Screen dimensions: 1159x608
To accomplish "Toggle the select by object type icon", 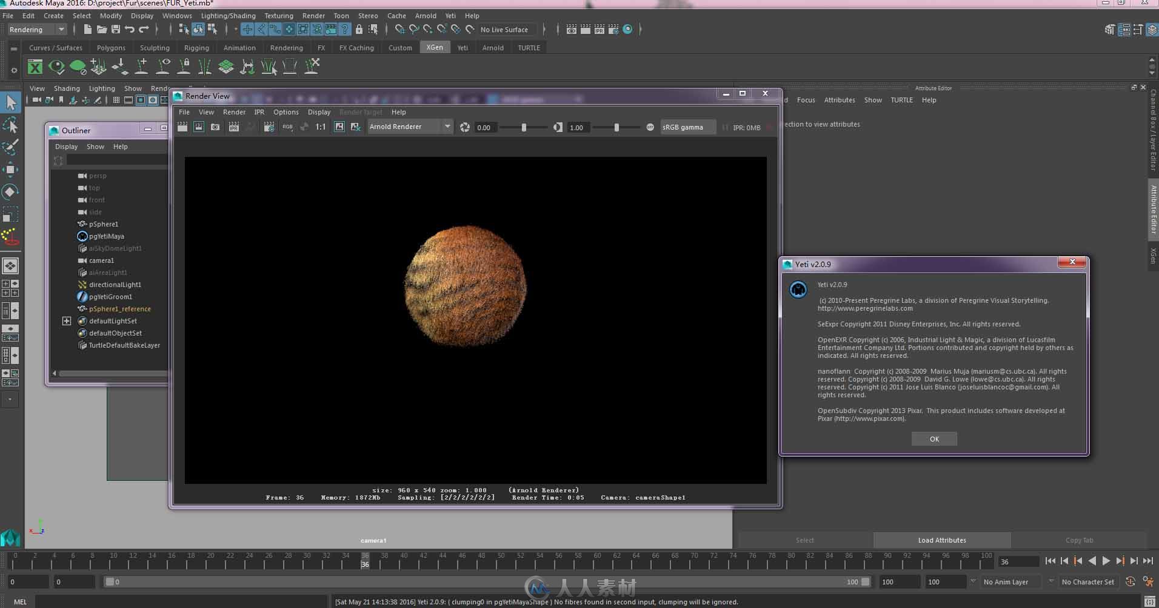I will click(198, 29).
